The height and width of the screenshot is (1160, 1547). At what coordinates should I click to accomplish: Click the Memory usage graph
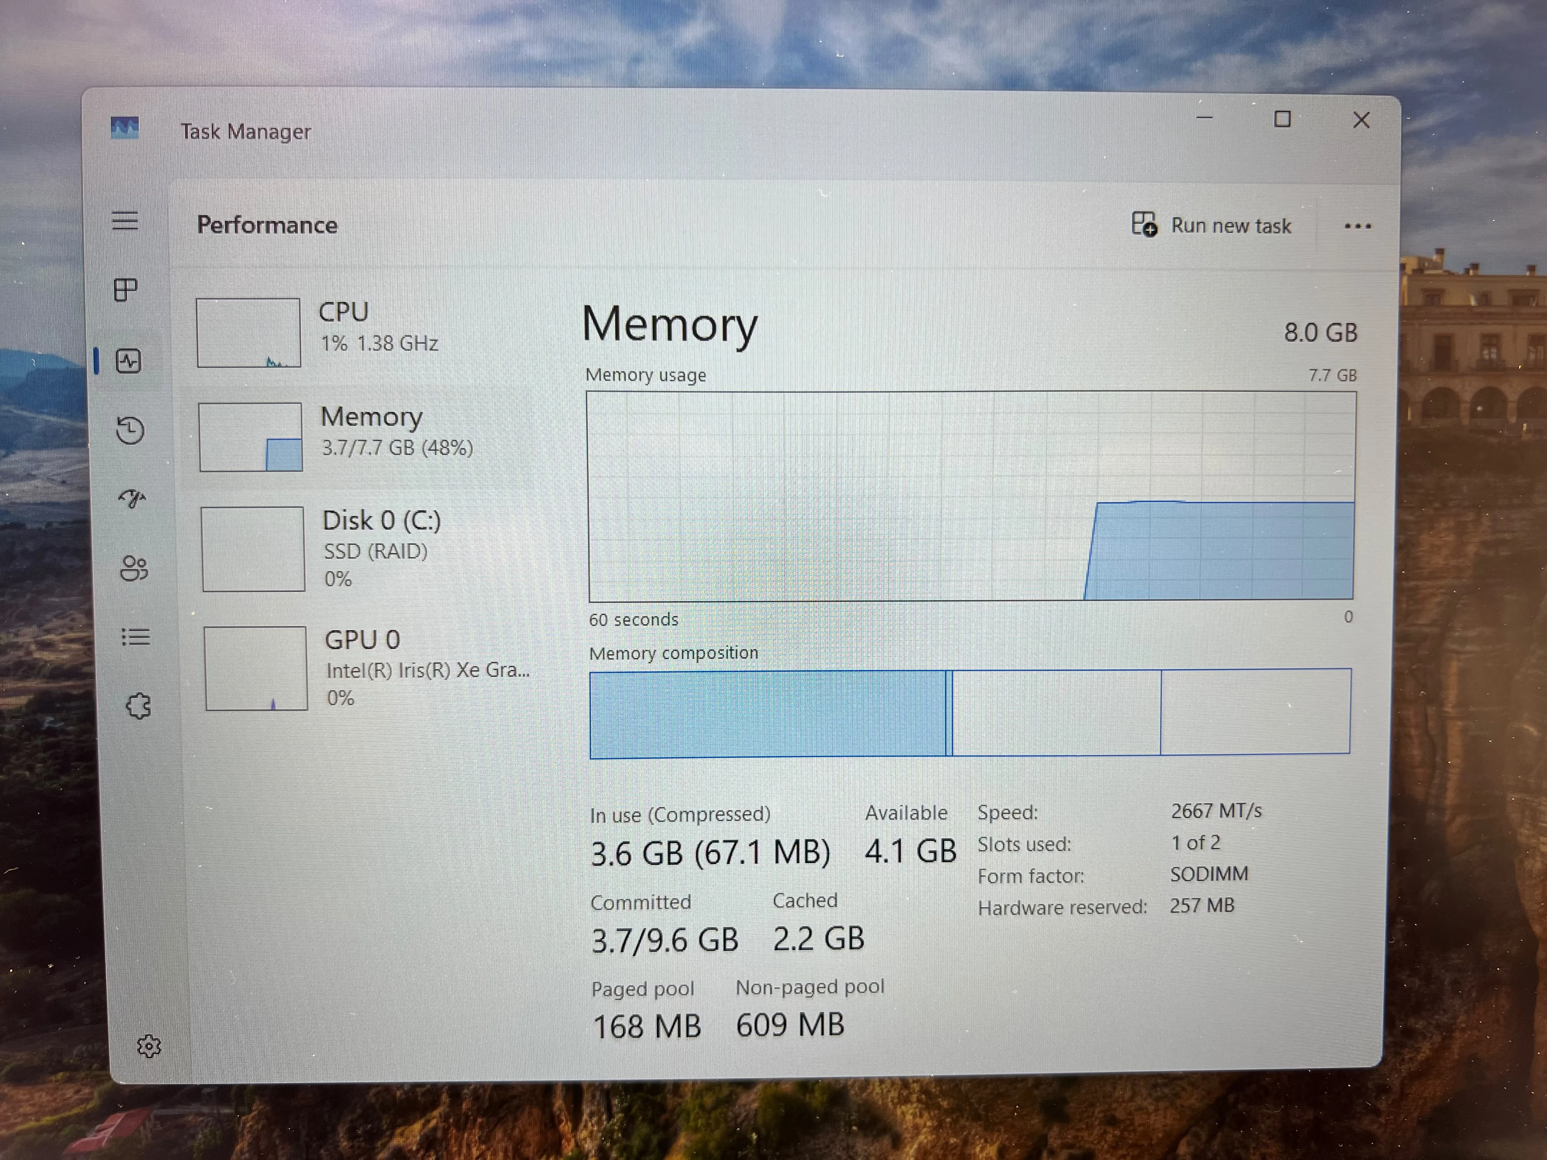click(971, 496)
